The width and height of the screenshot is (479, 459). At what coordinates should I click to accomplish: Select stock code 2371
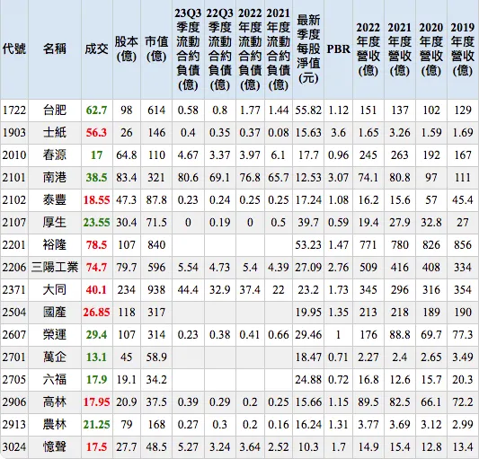pyautogui.click(x=14, y=290)
